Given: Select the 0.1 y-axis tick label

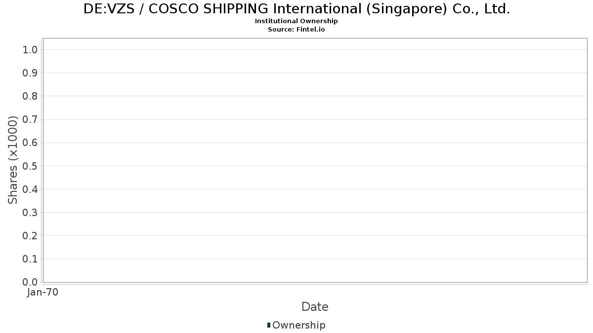Looking at the screenshot, I should 30,259.
